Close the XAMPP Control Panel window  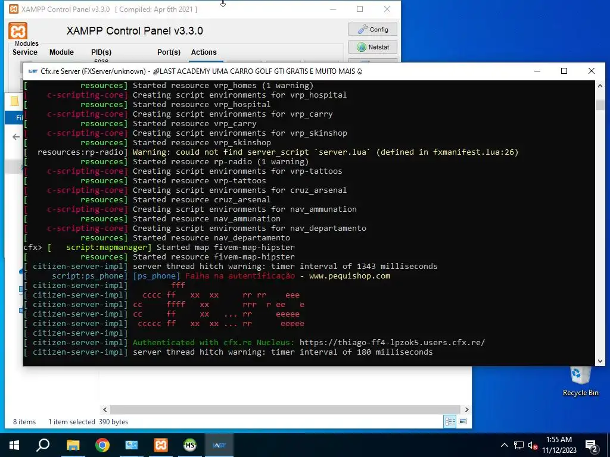pyautogui.click(x=387, y=9)
